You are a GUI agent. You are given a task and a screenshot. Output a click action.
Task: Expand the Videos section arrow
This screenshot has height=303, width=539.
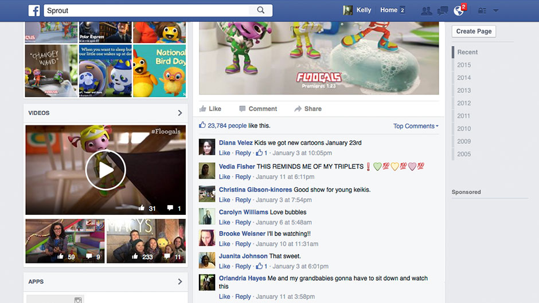179,113
